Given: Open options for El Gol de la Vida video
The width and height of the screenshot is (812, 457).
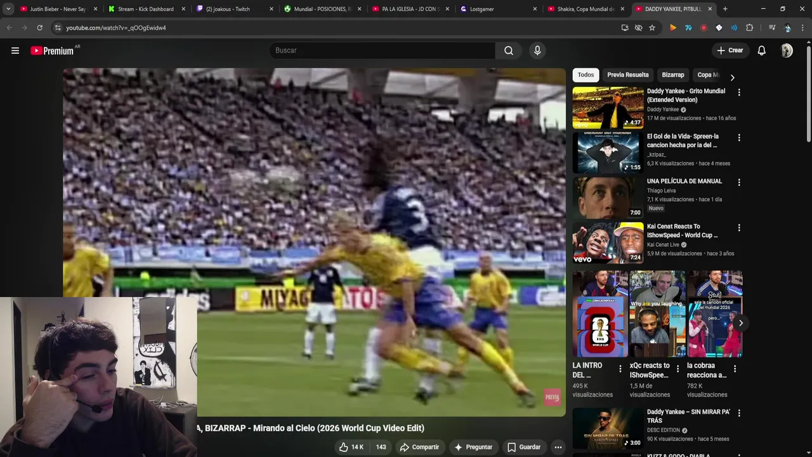Looking at the screenshot, I should coord(738,138).
